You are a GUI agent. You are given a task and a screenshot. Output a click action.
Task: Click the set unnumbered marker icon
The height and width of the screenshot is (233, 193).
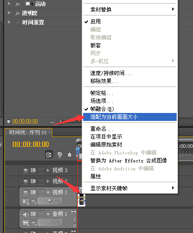pyautogui.click(x=69, y=154)
